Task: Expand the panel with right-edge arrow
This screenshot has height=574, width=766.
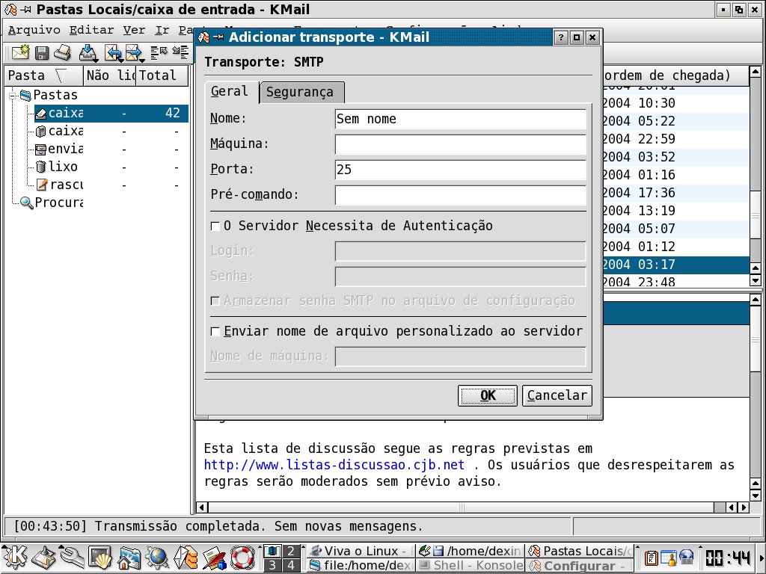Action: point(762,558)
